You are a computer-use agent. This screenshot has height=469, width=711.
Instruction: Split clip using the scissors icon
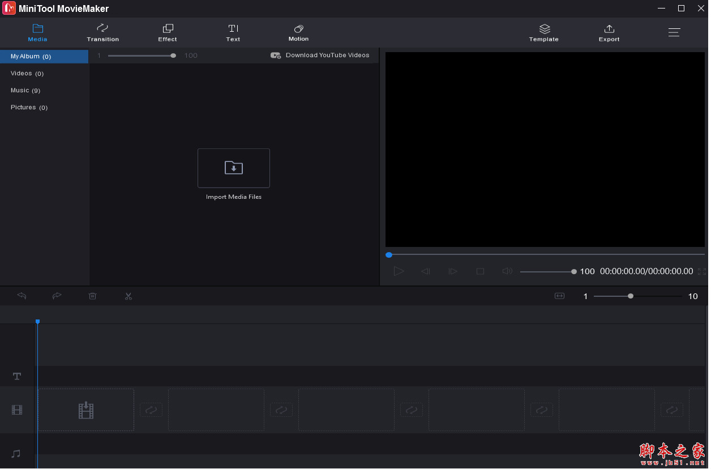129,296
